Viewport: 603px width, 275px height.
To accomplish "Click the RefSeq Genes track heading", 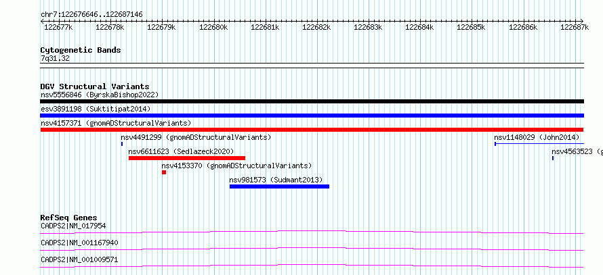I will (69, 218).
